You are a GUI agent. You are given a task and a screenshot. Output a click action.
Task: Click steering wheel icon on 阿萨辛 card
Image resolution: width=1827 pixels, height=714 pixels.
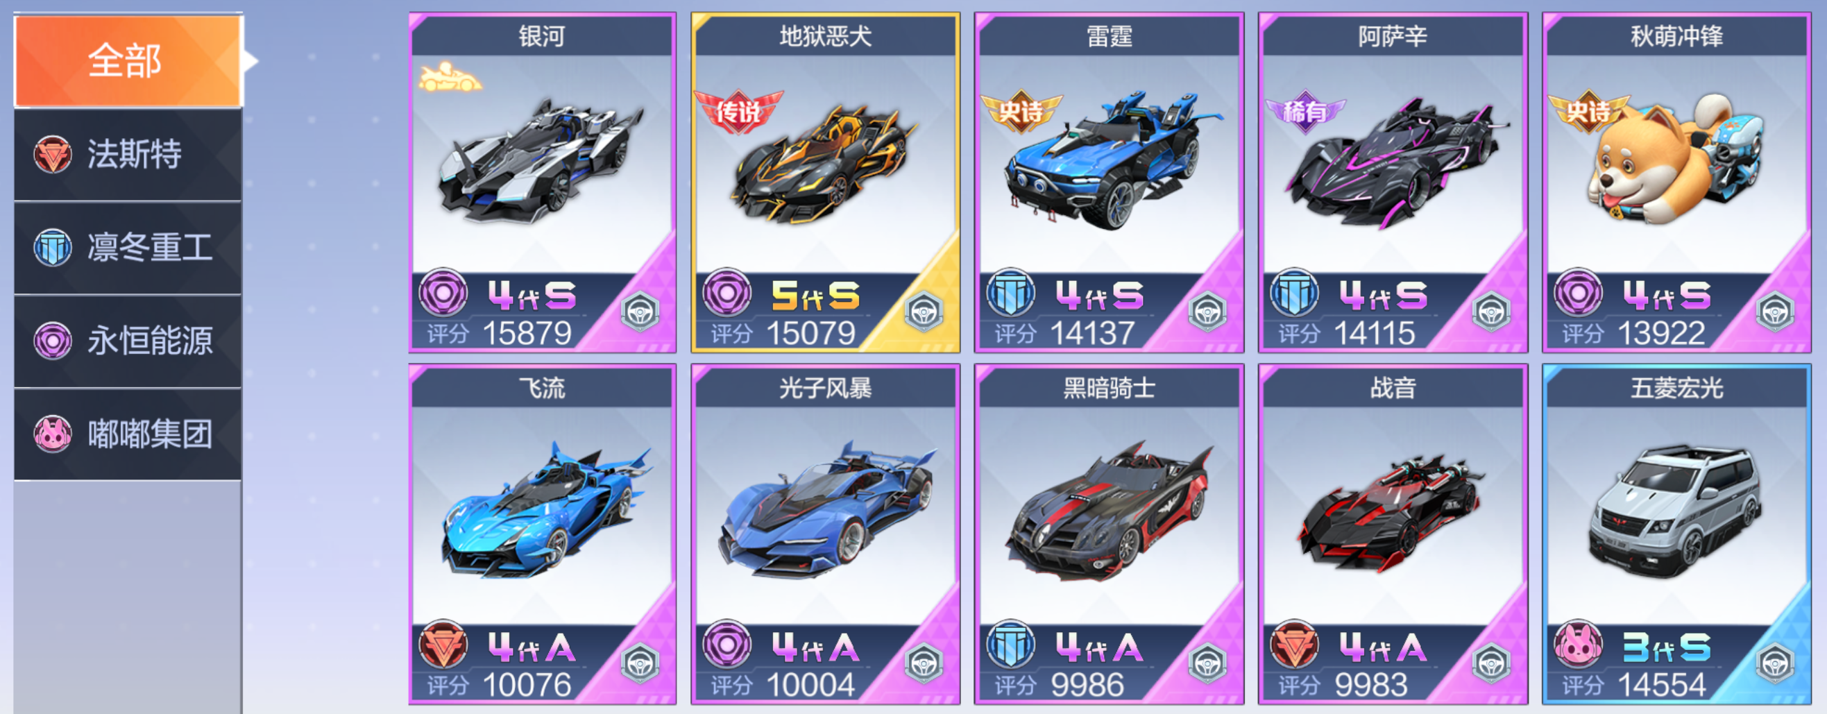point(1491,312)
